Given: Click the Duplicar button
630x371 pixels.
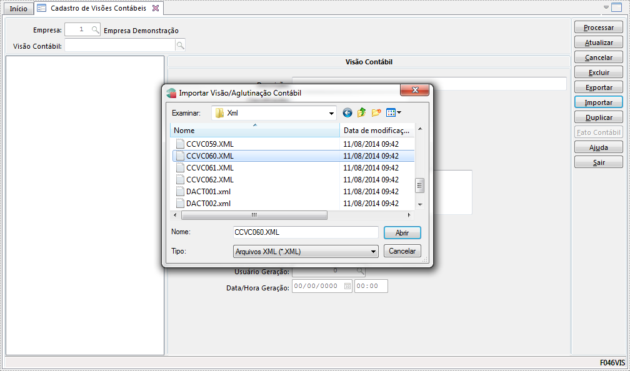Looking at the screenshot, I should 599,117.
